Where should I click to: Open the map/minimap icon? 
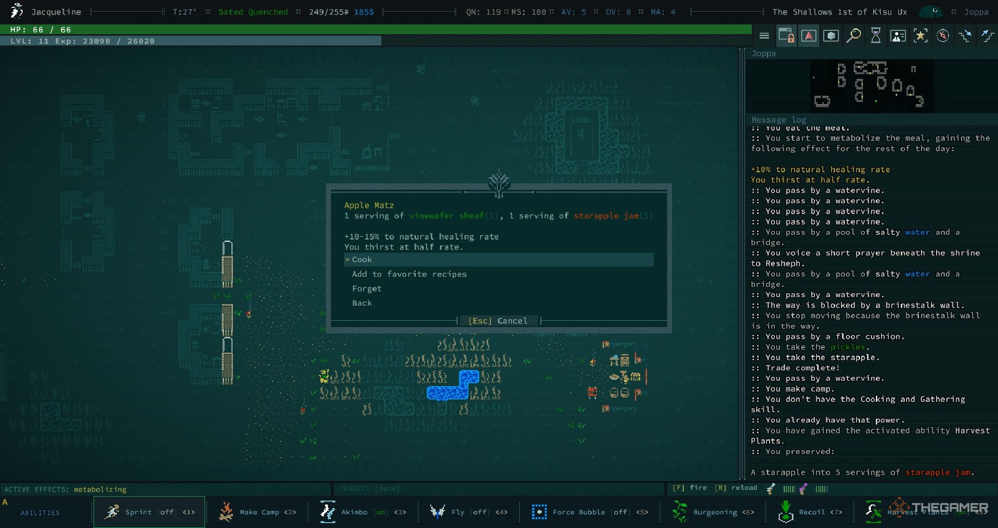(x=807, y=36)
